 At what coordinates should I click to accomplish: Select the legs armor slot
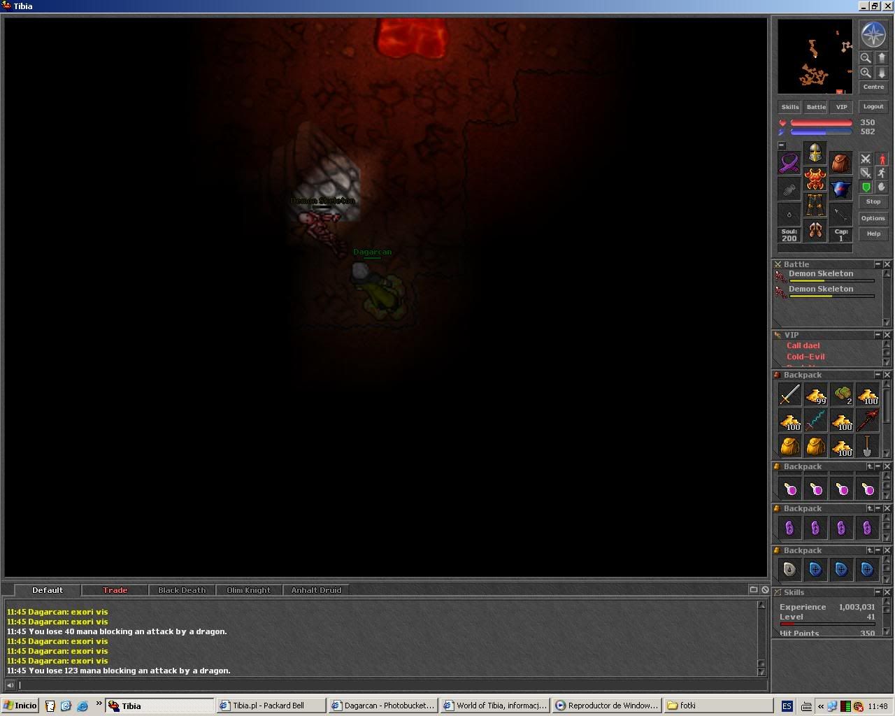coord(815,205)
